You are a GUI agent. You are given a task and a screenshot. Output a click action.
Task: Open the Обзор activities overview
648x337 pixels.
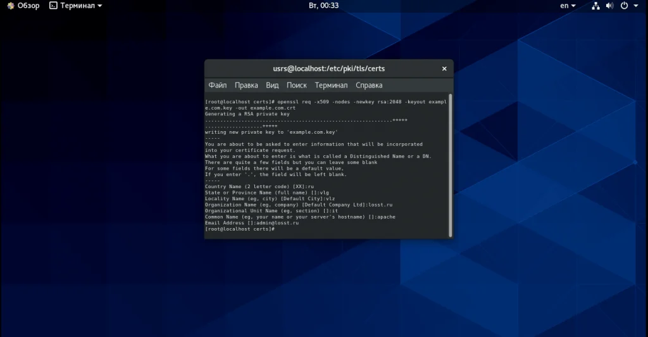[23, 6]
